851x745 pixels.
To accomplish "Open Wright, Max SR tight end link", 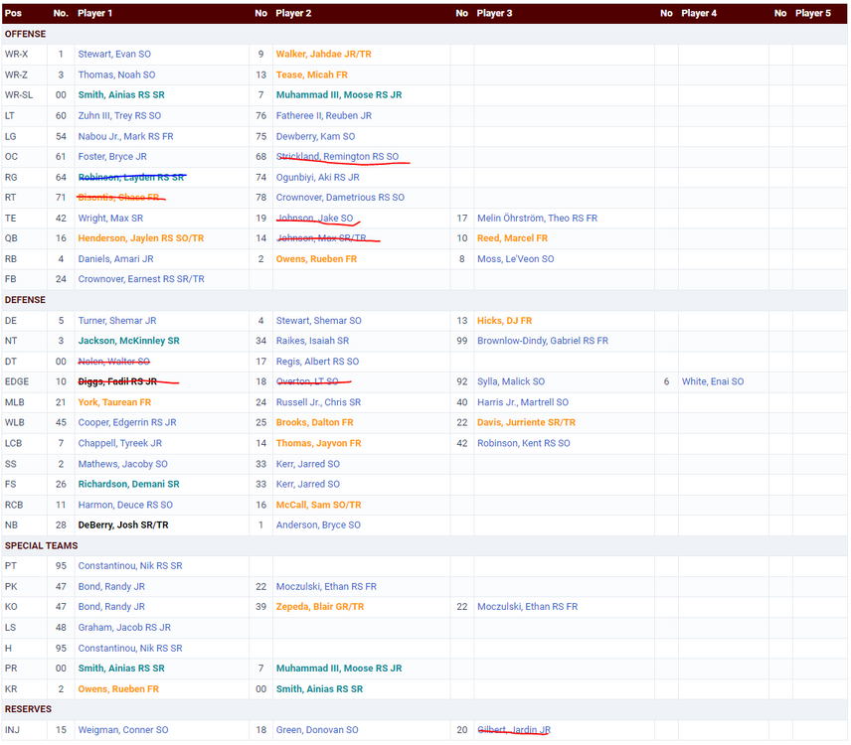I will click(110, 219).
